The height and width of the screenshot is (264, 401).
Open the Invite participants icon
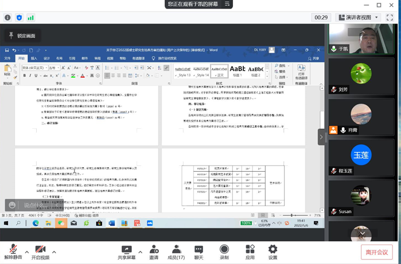click(x=154, y=252)
